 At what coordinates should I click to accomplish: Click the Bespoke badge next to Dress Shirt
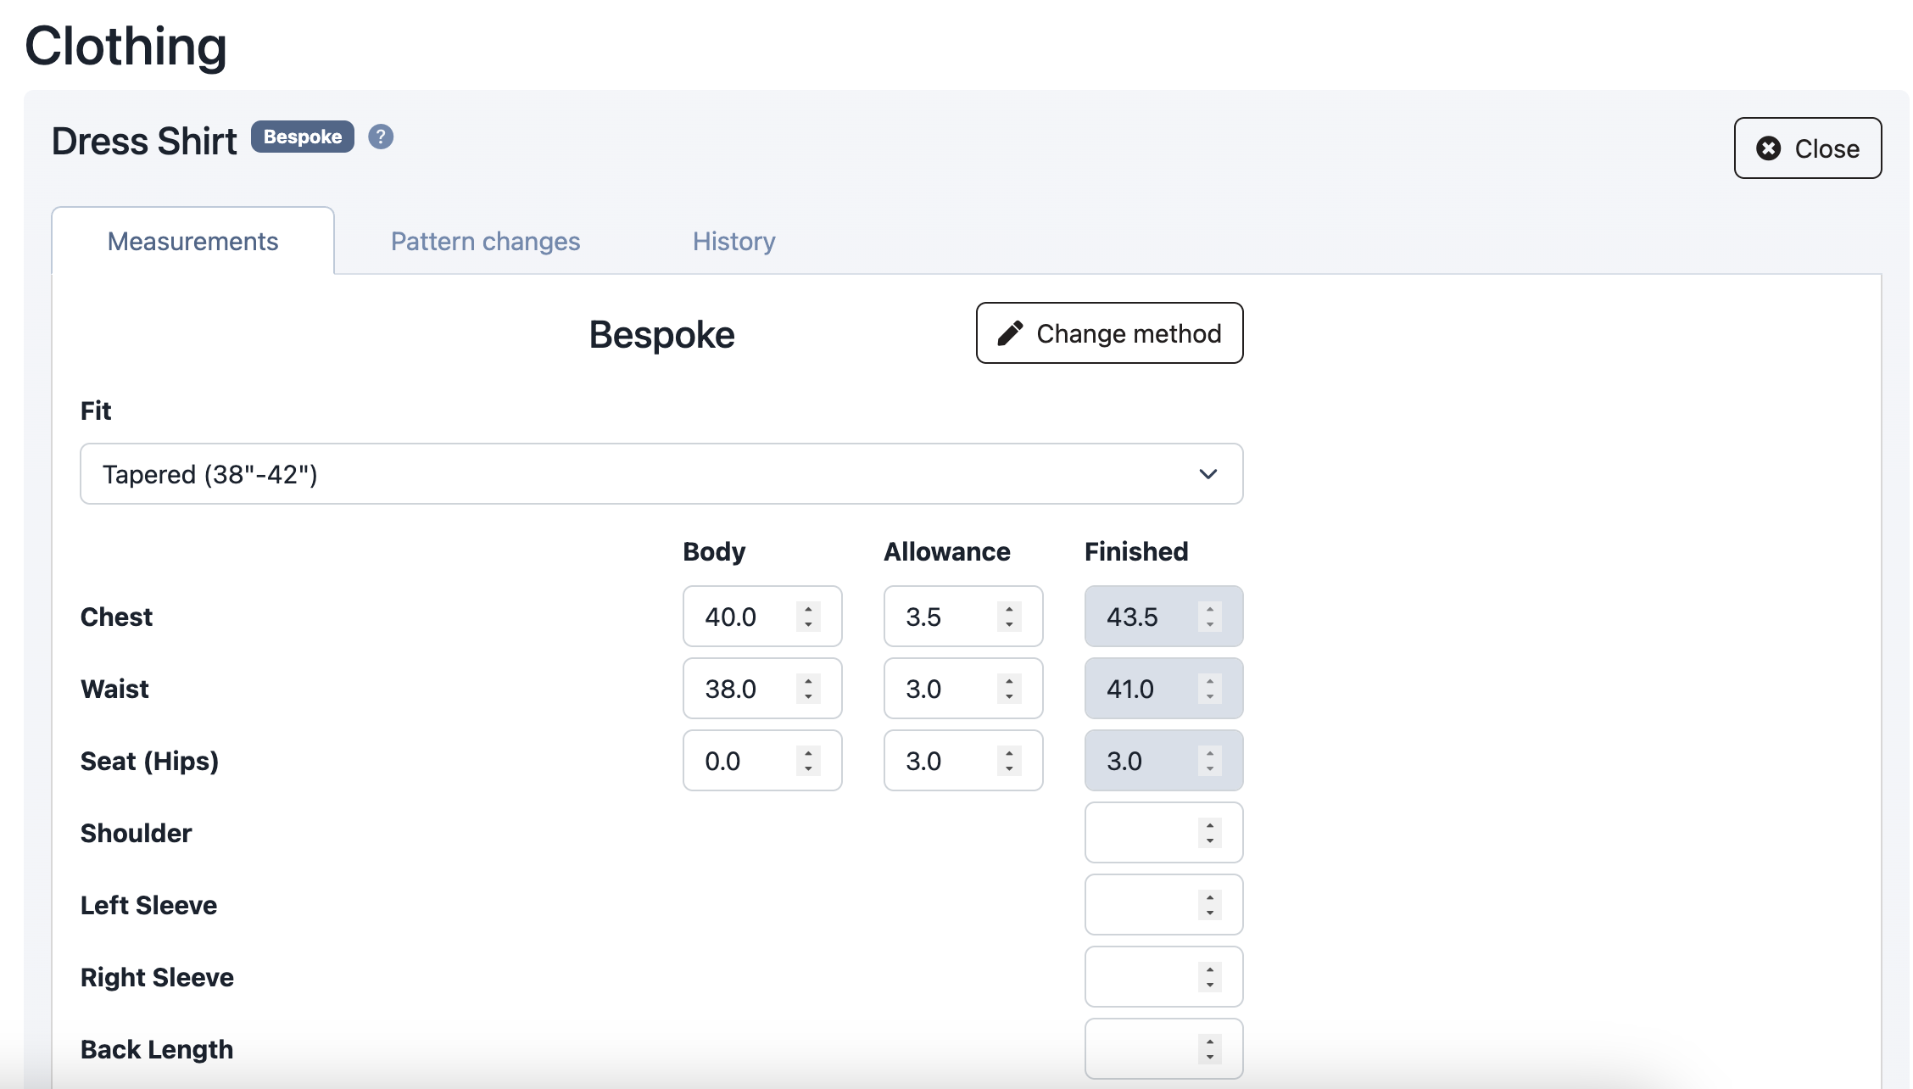pos(302,137)
